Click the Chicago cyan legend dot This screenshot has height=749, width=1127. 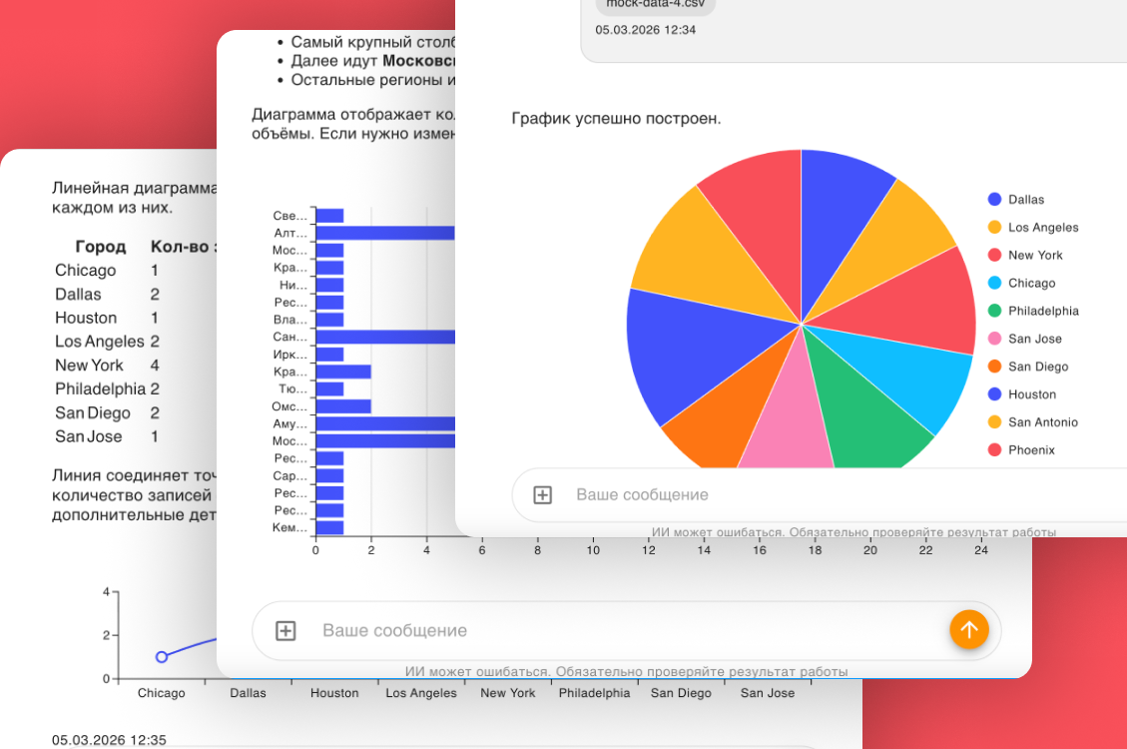(994, 284)
